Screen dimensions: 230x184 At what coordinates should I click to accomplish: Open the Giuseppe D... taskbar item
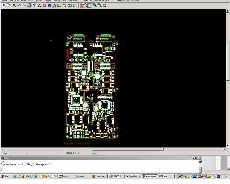coord(49,176)
